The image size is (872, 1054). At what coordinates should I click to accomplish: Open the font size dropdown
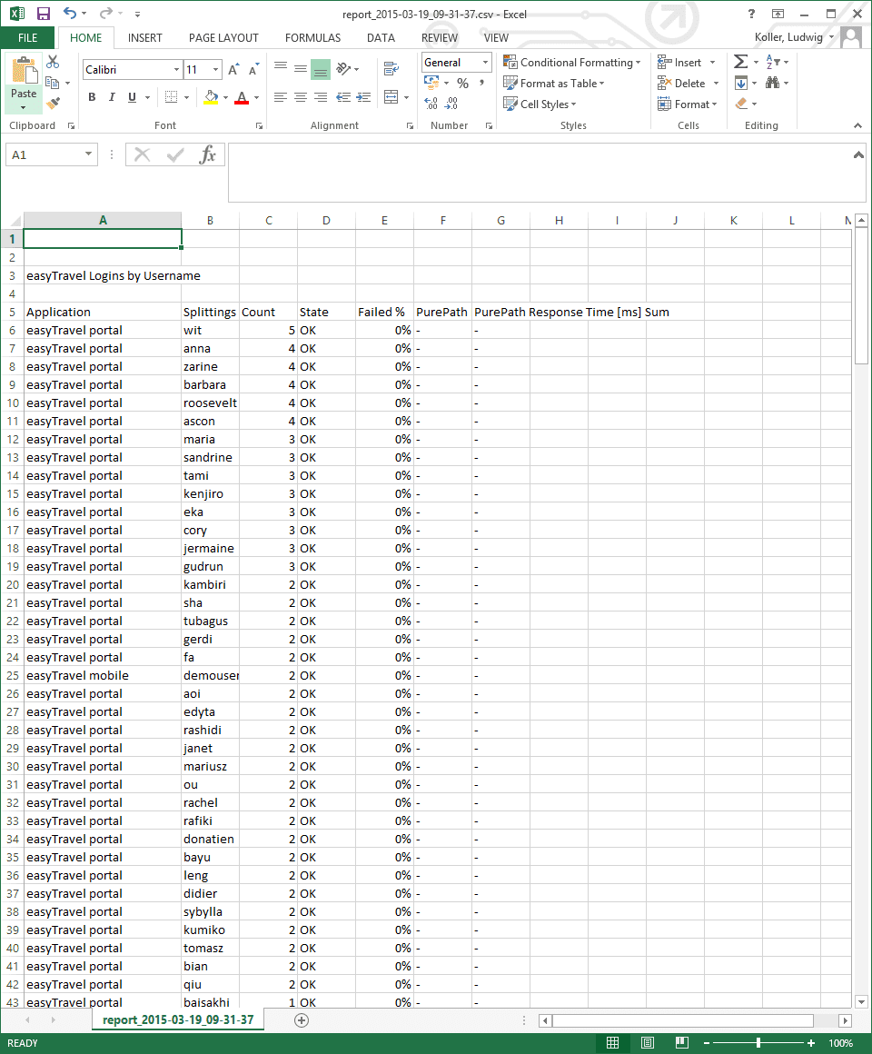[x=215, y=69]
